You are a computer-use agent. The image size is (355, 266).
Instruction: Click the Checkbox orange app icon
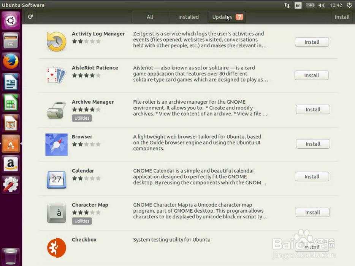[x=56, y=248]
